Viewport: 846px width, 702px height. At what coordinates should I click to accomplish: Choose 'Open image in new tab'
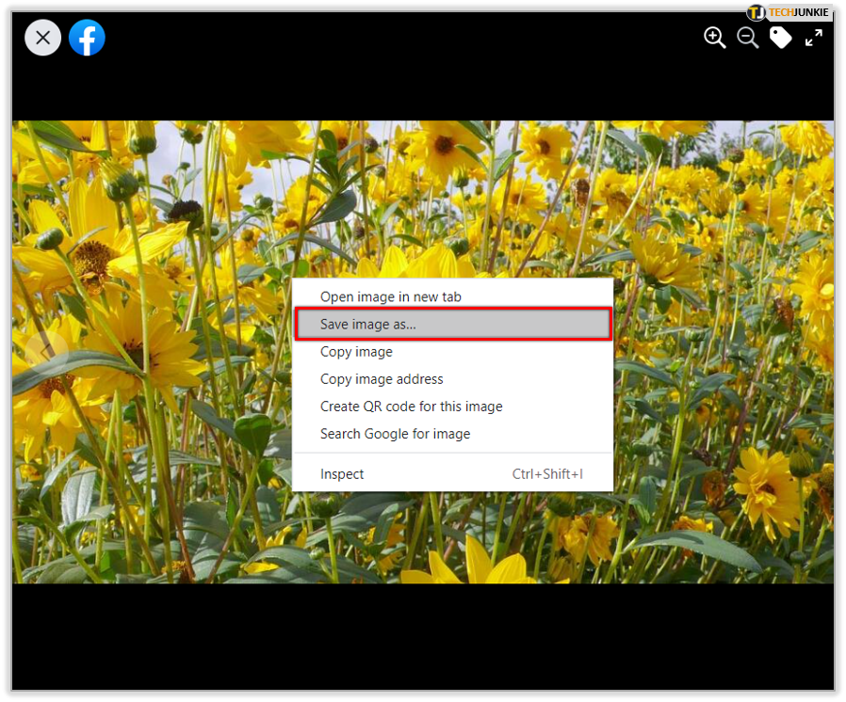[x=390, y=296]
